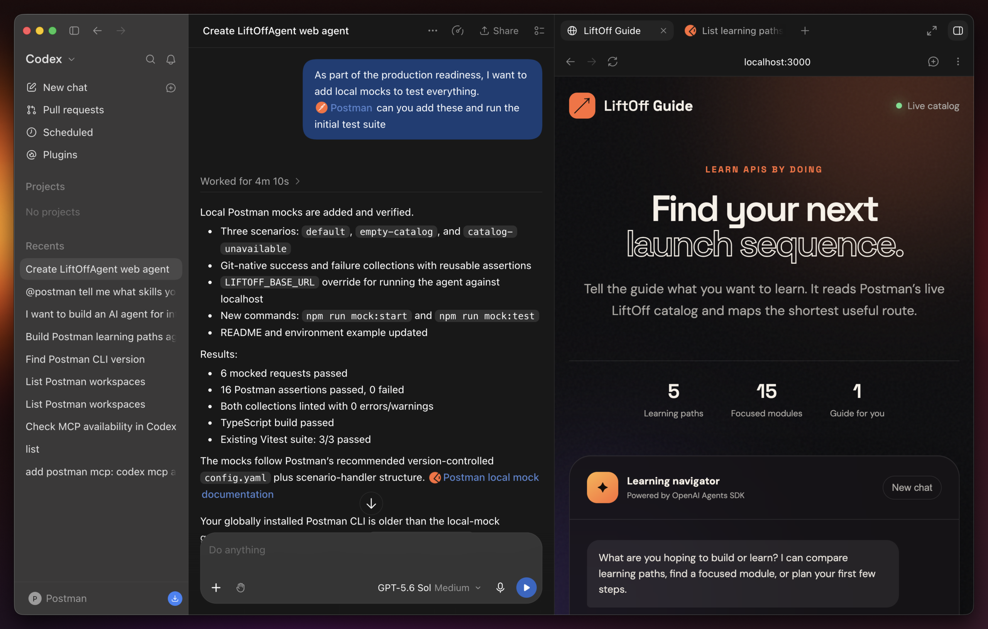Open recent chat 'add postman mcp: codex mcp'

101,472
